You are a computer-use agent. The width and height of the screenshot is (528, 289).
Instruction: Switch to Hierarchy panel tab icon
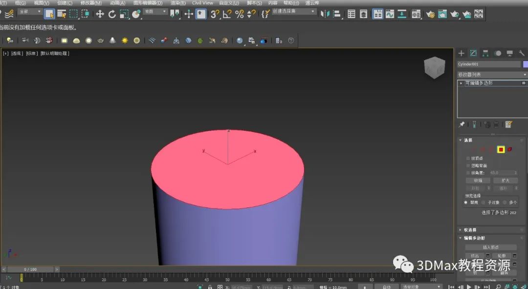point(485,53)
